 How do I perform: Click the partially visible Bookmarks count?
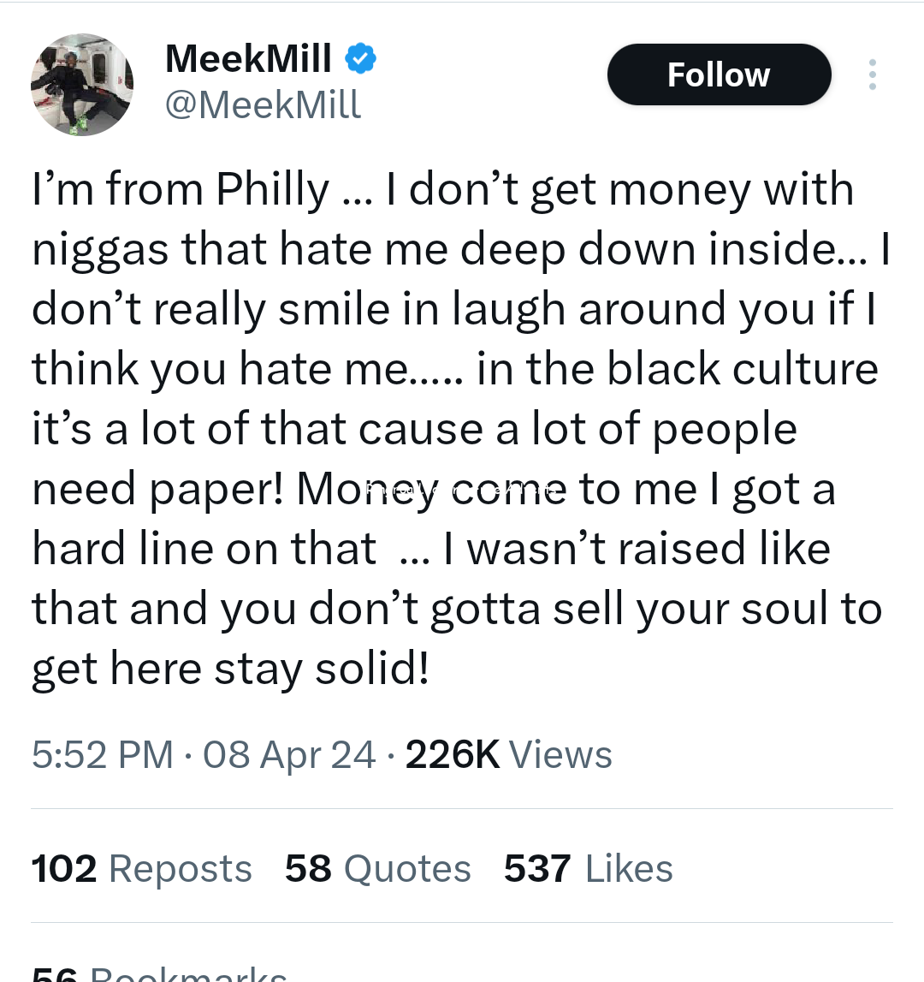tap(159, 974)
